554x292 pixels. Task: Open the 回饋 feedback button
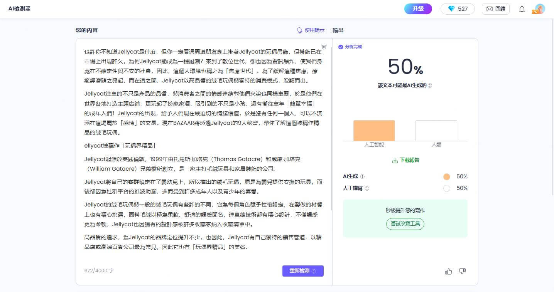pyautogui.click(x=496, y=9)
